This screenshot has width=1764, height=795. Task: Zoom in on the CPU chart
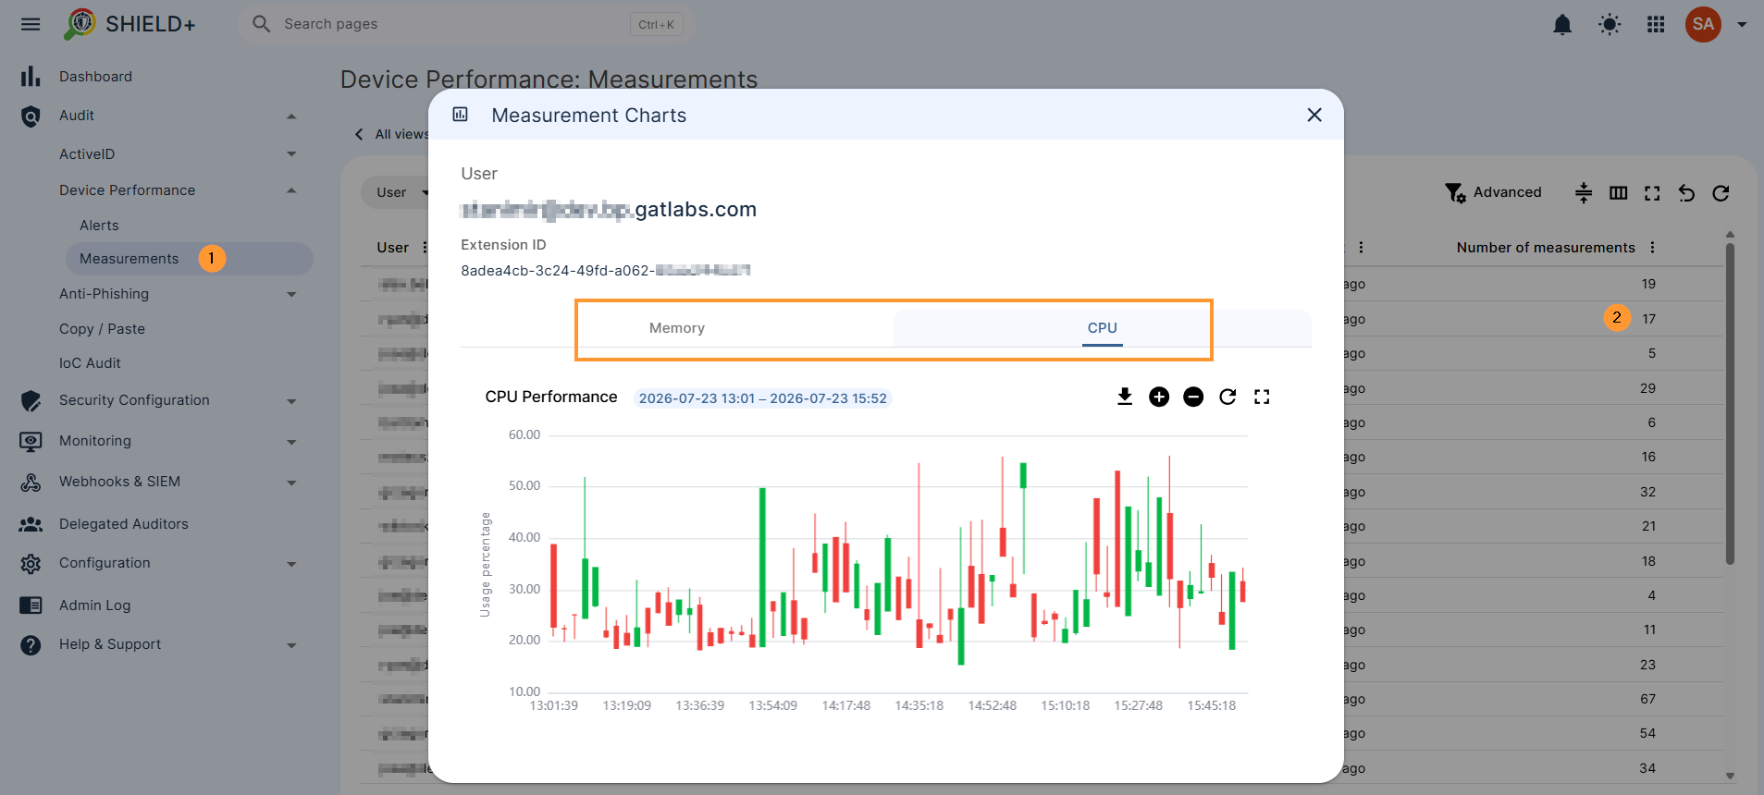tap(1159, 397)
